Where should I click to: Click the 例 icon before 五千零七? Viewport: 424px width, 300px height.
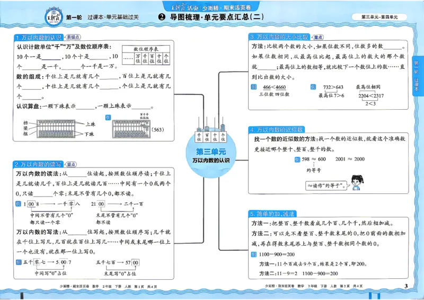click(x=19, y=262)
